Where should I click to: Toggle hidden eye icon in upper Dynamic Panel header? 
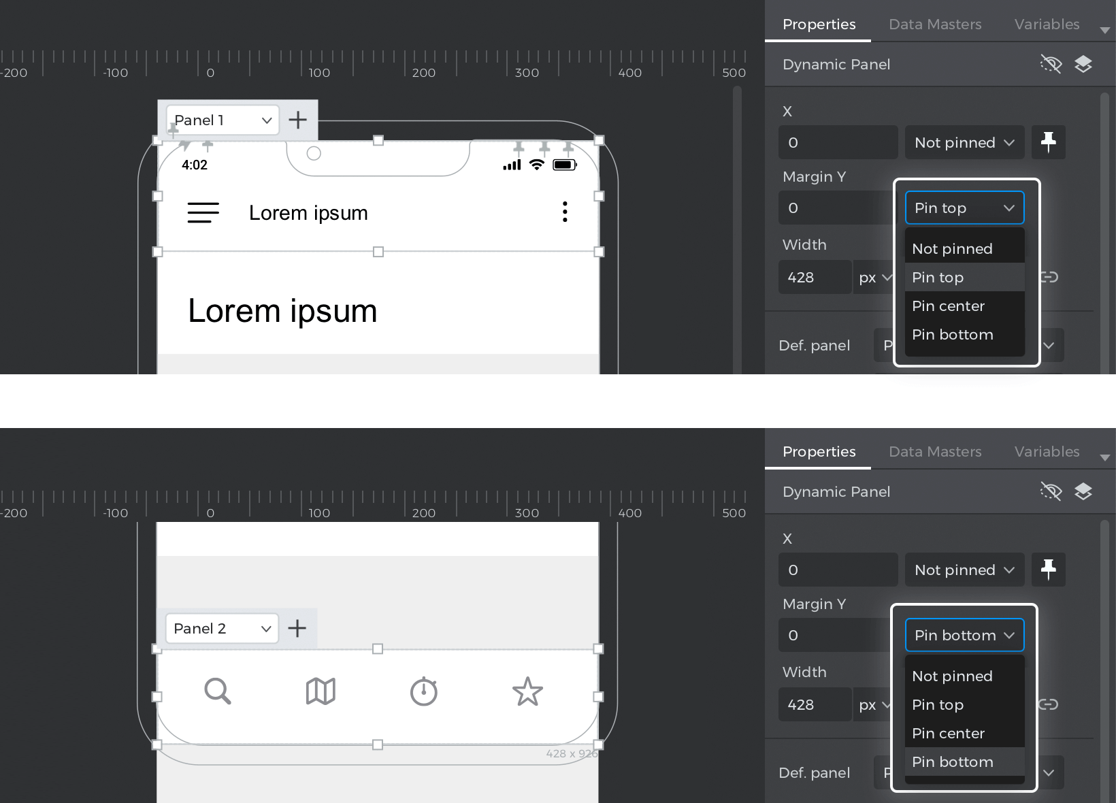click(x=1051, y=64)
